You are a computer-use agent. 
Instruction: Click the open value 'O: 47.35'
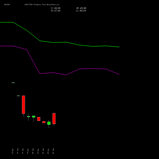coord(56,11)
